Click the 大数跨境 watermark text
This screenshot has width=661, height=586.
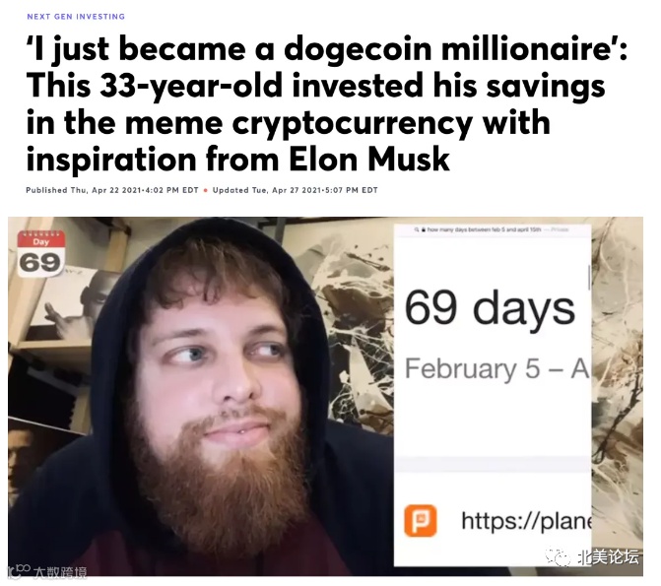click(60, 572)
